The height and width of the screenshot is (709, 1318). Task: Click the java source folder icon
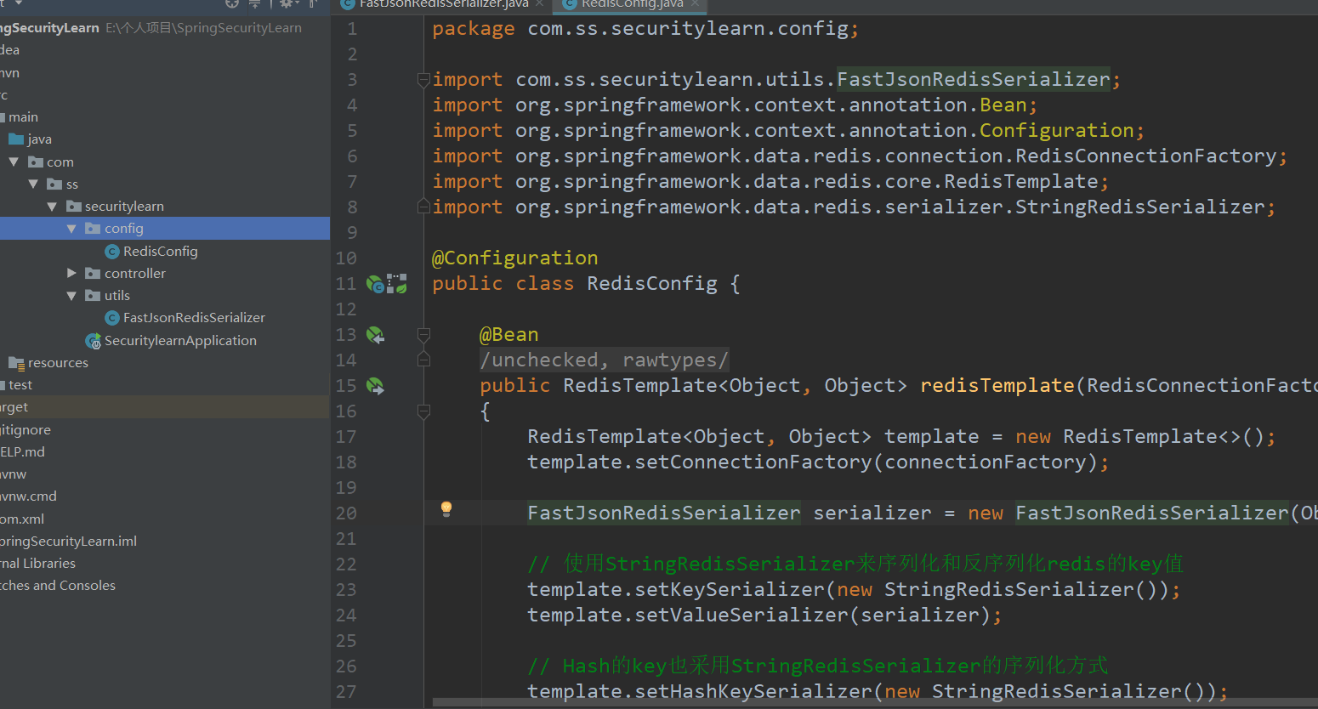point(16,139)
